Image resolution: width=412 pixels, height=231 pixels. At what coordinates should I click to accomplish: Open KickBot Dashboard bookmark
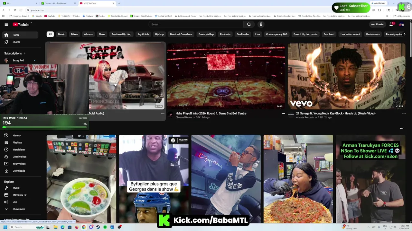point(117,16)
